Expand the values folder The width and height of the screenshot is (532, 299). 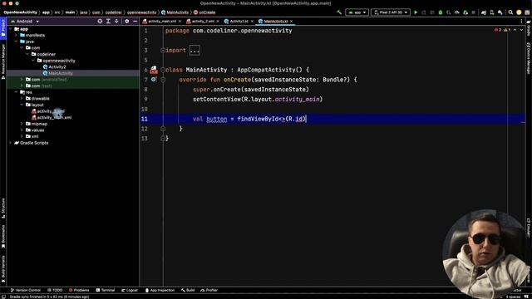pyautogui.click(x=22, y=130)
